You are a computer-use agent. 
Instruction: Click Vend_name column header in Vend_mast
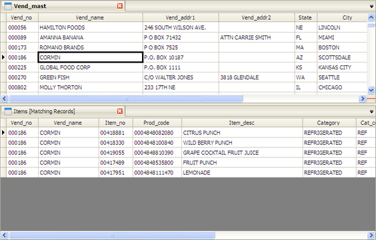point(91,17)
